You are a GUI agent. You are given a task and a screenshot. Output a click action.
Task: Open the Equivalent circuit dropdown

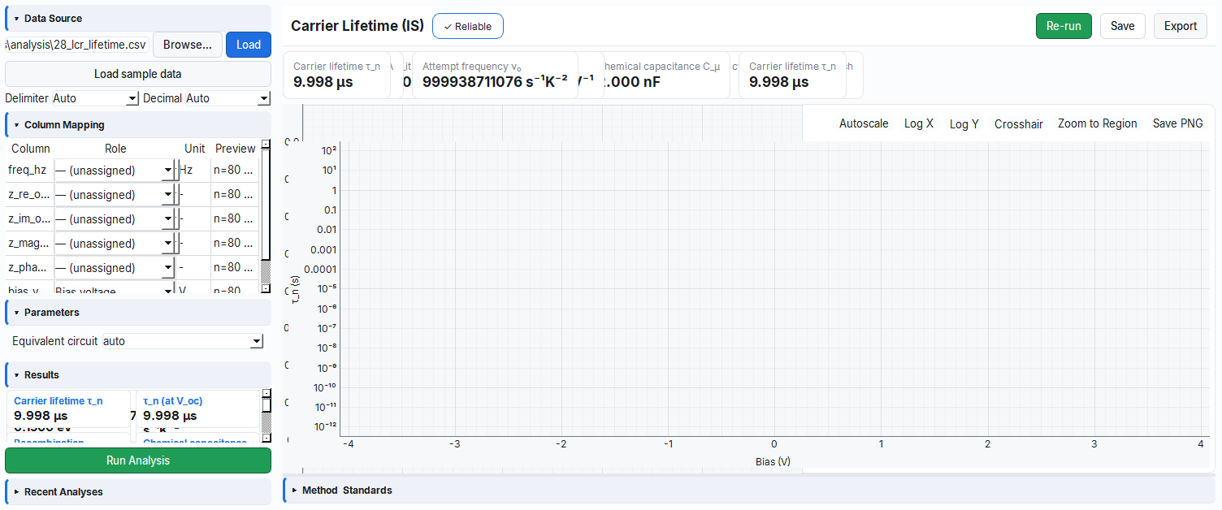183,341
